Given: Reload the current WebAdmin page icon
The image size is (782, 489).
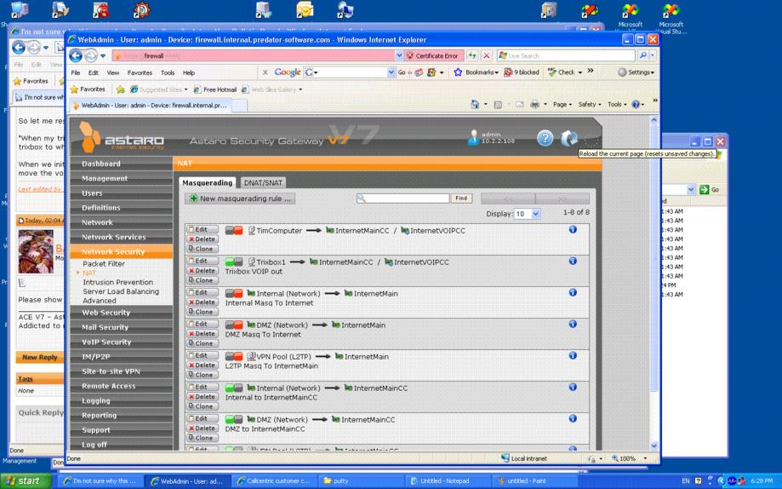Looking at the screenshot, I should pos(569,137).
